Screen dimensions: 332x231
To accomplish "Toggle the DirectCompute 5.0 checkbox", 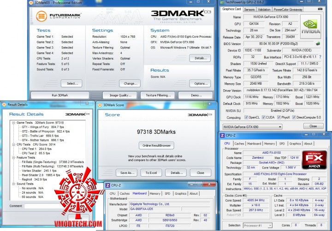I will tap(294, 117).
